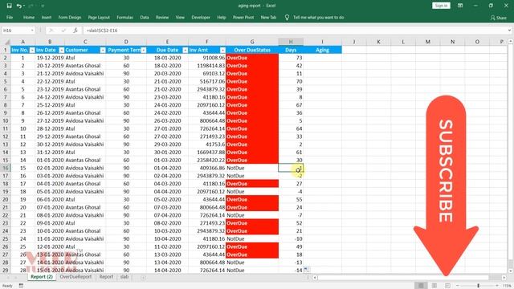514x289 pixels.
Task: Open the File menu
Action: 10,18
